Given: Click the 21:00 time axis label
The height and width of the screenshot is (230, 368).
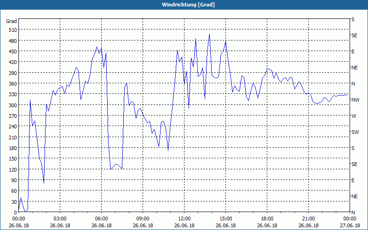Looking at the screenshot, I should (308, 219).
